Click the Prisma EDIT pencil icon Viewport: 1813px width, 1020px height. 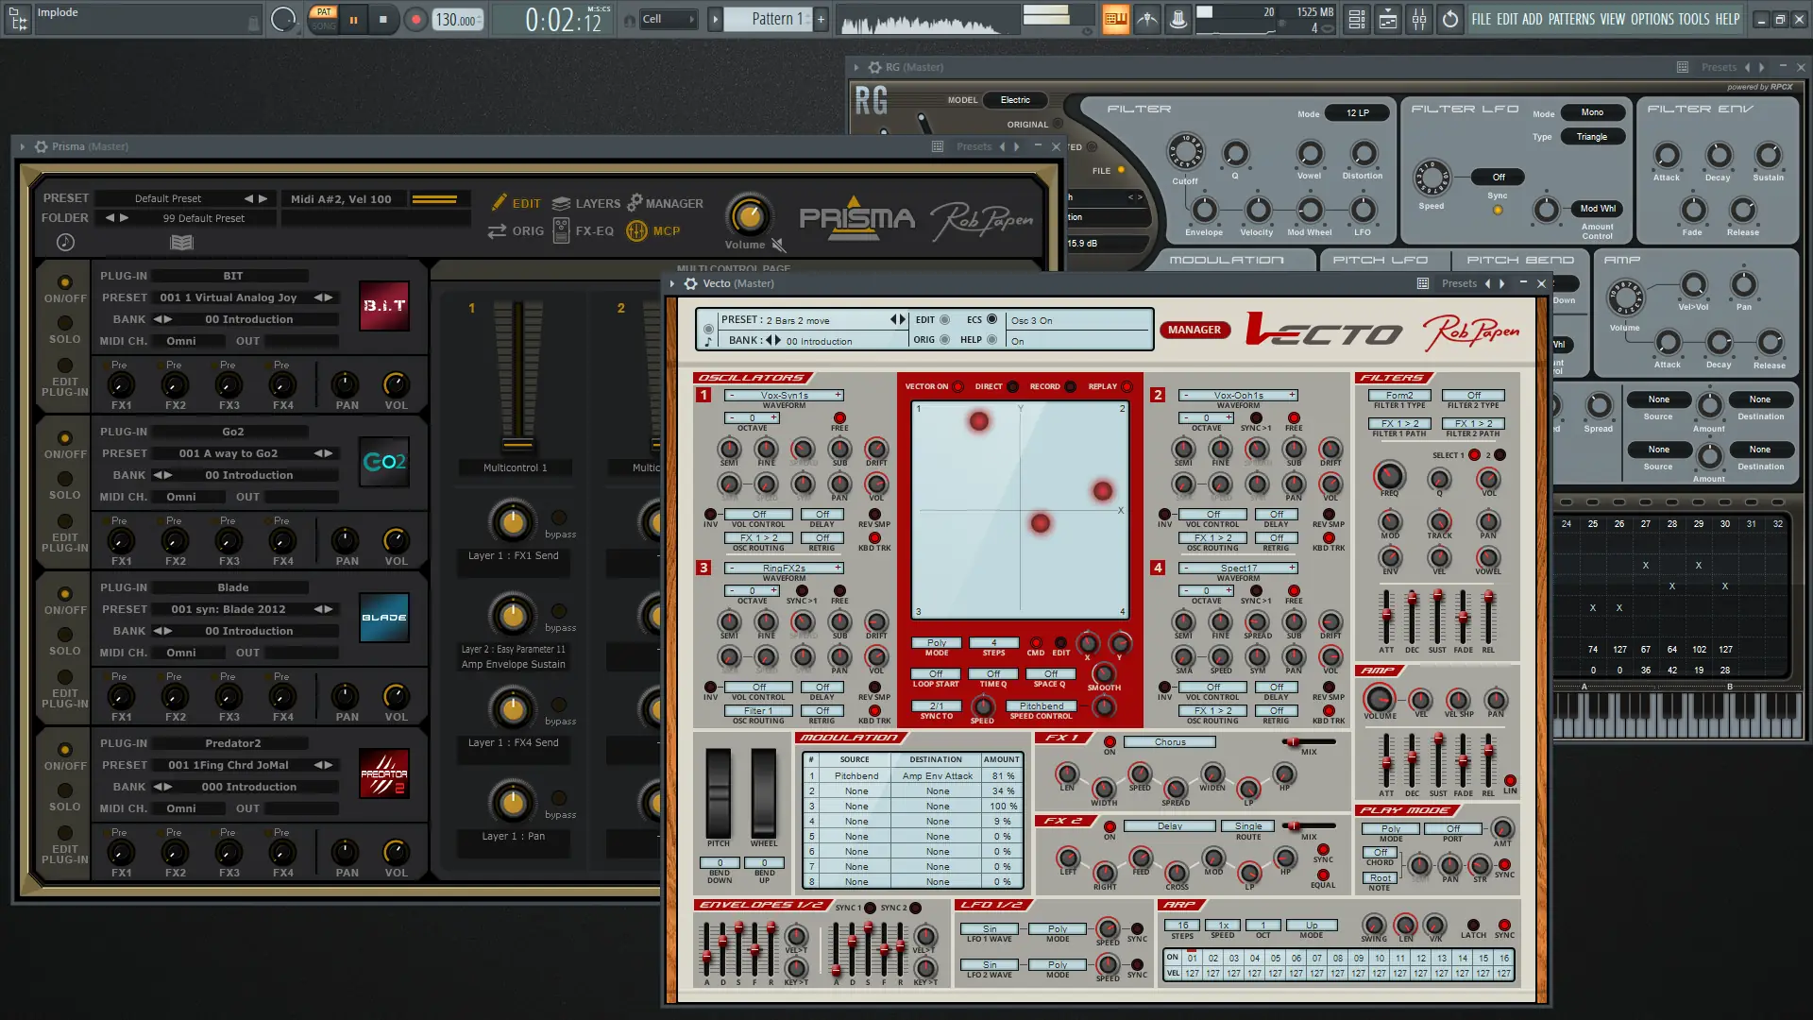(x=500, y=202)
